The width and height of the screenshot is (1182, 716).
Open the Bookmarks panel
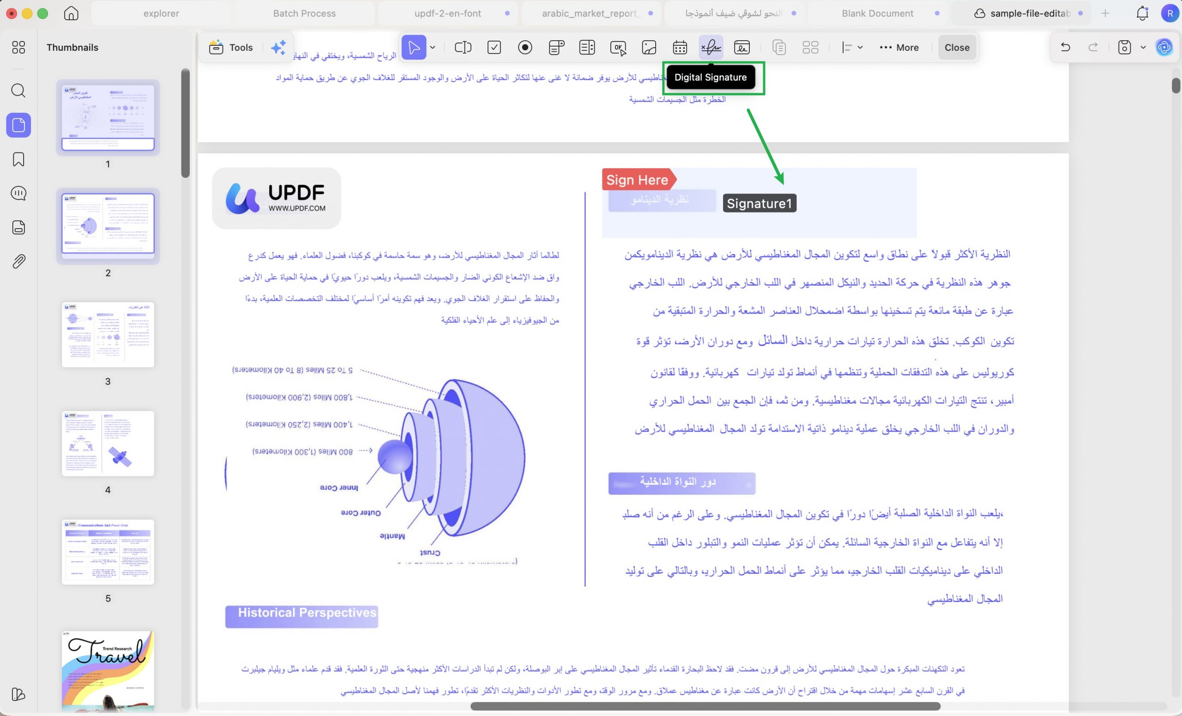[18, 159]
